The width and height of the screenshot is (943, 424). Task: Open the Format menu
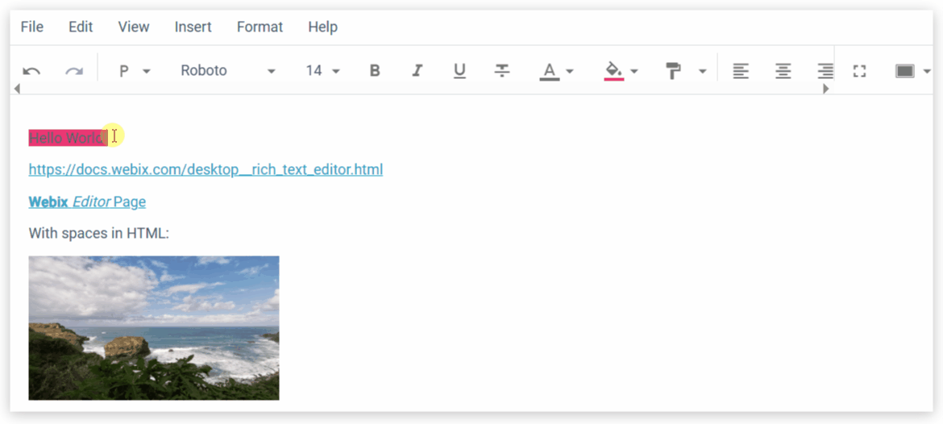(260, 27)
